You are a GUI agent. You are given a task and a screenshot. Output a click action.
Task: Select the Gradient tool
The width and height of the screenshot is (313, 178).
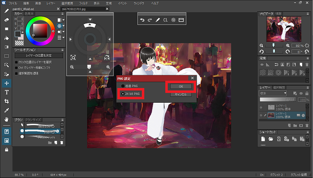click(x=6, y=47)
